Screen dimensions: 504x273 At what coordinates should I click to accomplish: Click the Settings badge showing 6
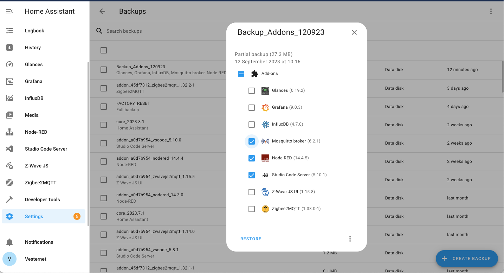point(77,216)
